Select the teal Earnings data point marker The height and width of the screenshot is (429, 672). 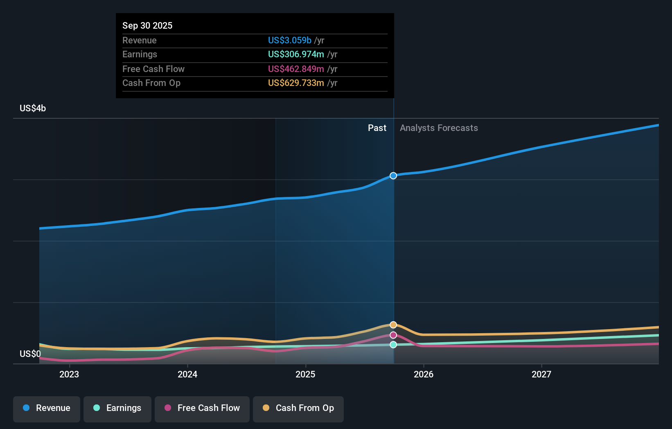[x=393, y=345]
